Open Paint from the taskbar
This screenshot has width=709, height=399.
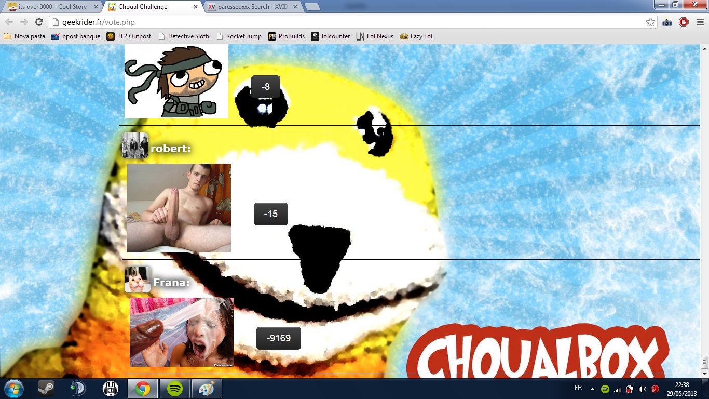[x=207, y=389]
